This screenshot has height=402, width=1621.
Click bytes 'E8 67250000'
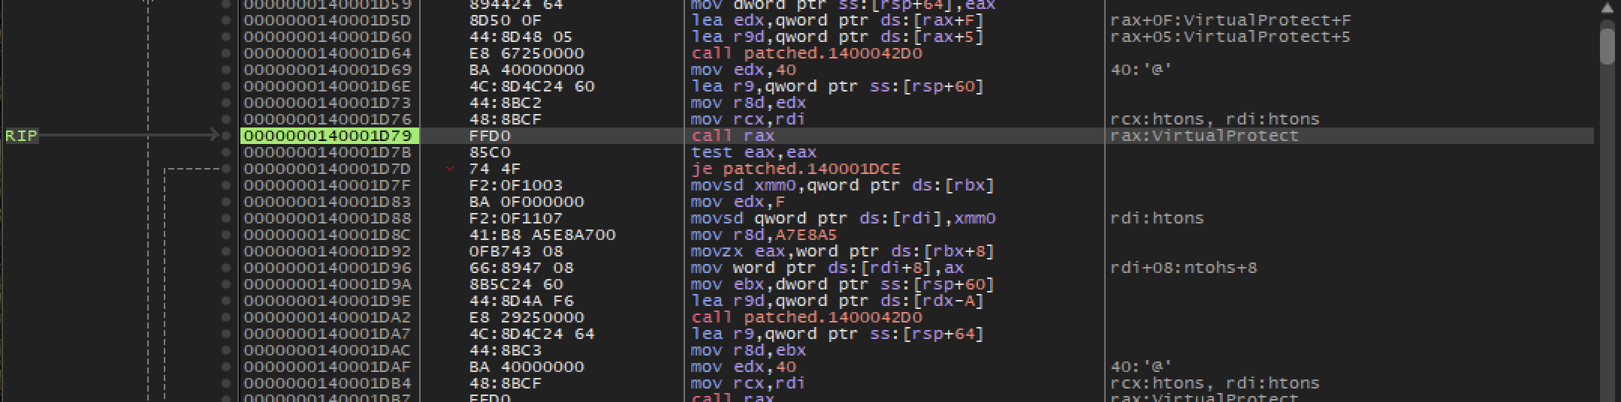(x=527, y=53)
